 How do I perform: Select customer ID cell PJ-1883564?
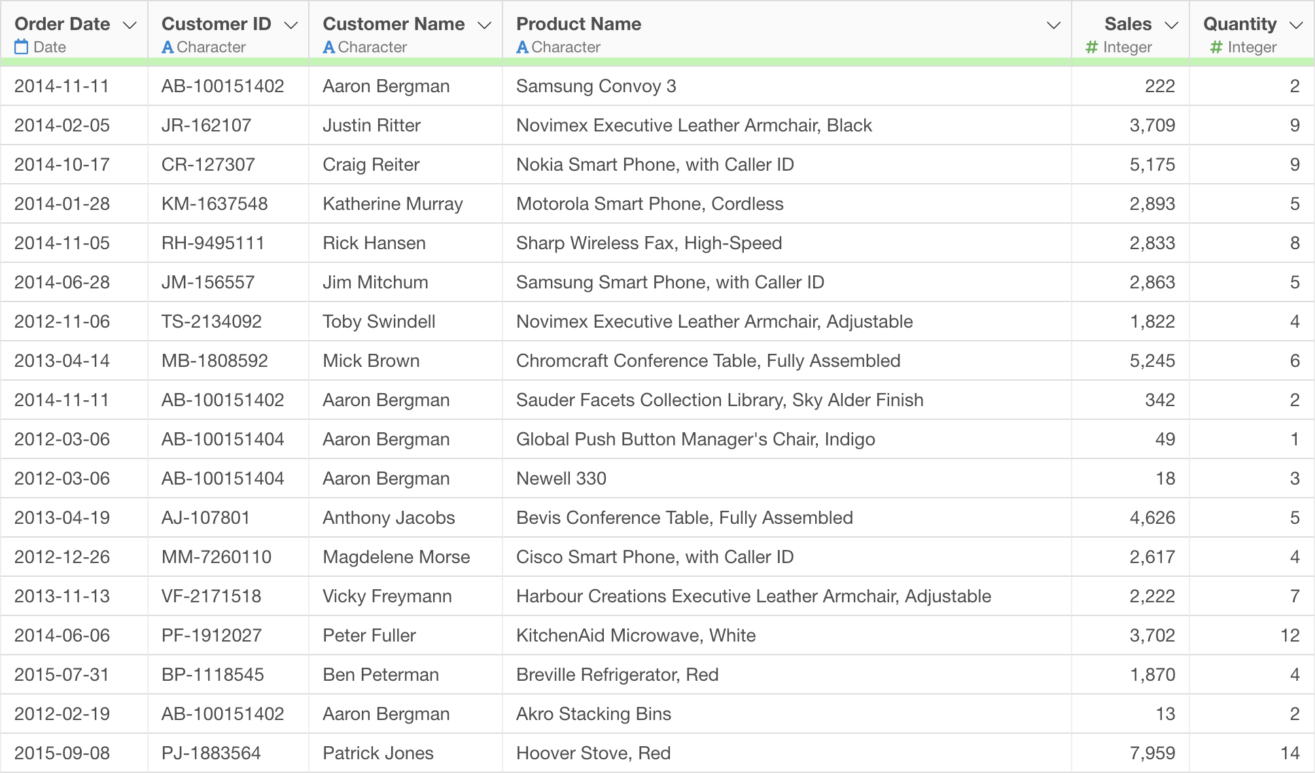pyautogui.click(x=211, y=753)
